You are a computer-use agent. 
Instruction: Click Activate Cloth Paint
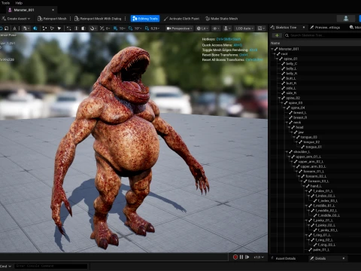pyautogui.click(x=181, y=19)
